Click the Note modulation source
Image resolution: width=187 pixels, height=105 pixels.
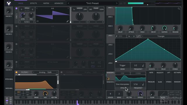pos(151,73)
